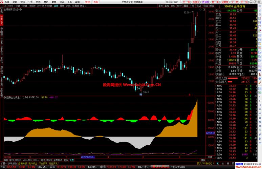Open the 境外资金 tab

tap(33, 164)
